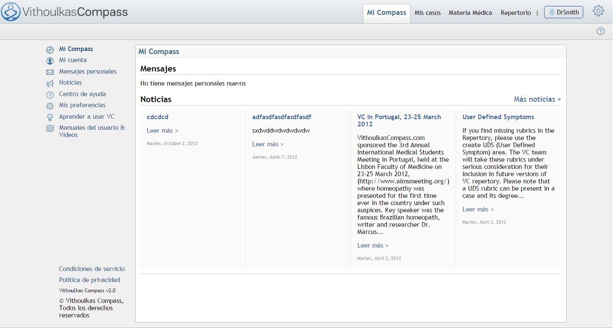Click the question icon beside Centro de ayuda
The image size is (613, 328).
[50, 95]
